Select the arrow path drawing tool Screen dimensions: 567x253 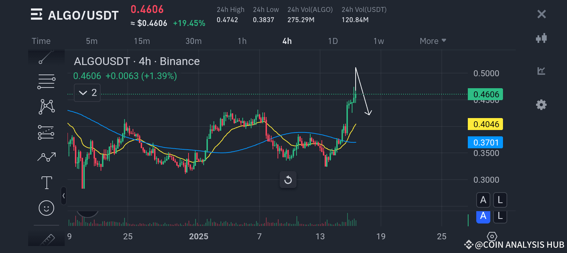pos(46,157)
